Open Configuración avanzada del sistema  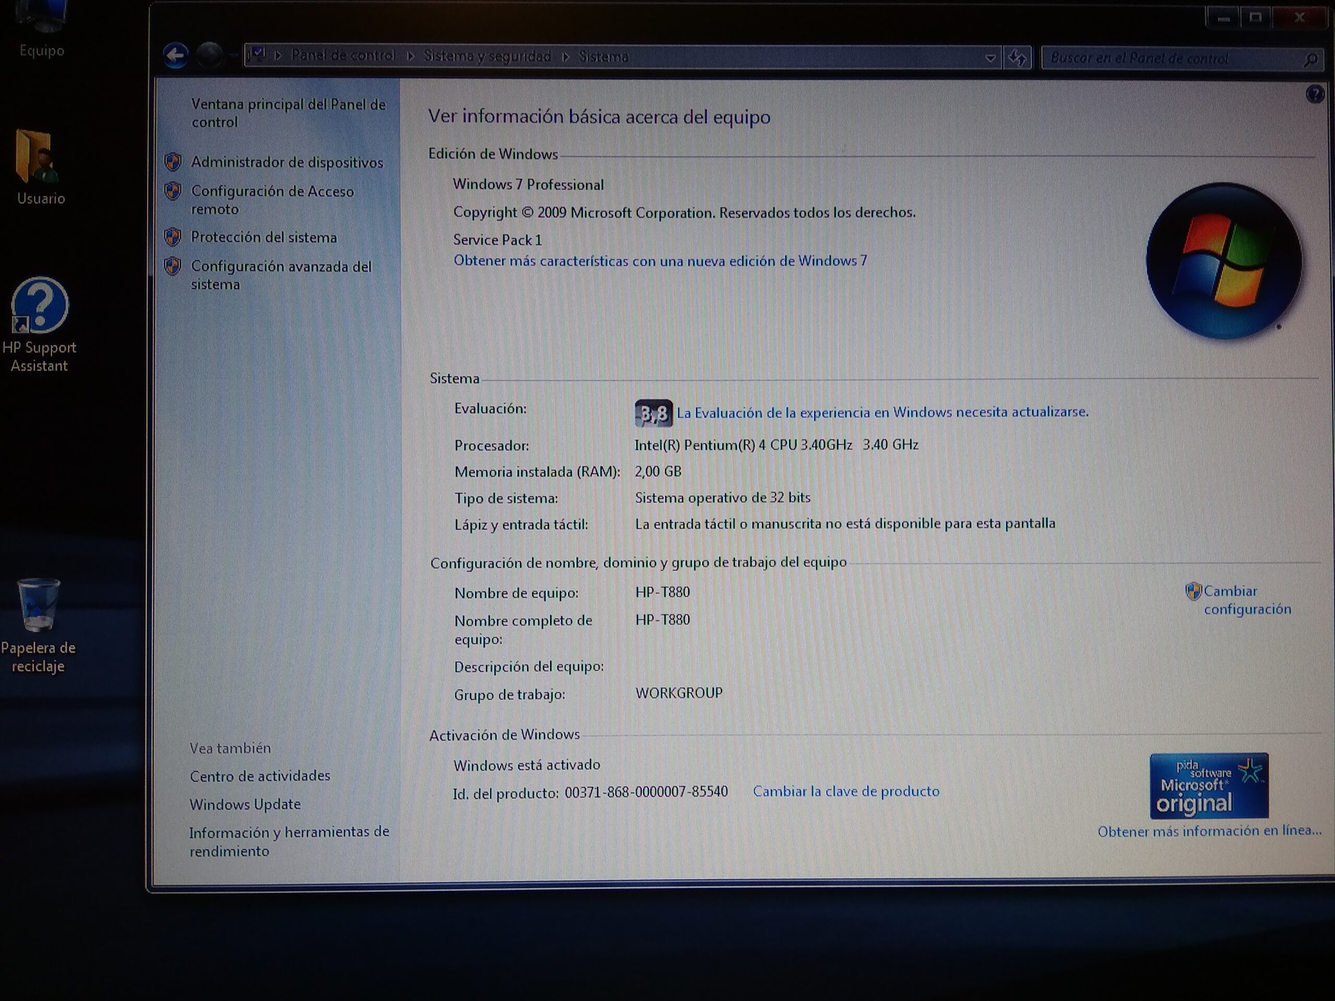tap(281, 275)
